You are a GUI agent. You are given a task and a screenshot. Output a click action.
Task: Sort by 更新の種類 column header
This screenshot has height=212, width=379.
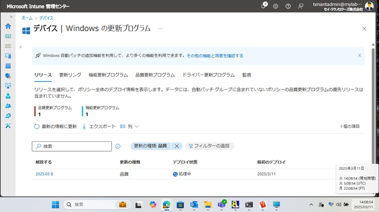130,162
